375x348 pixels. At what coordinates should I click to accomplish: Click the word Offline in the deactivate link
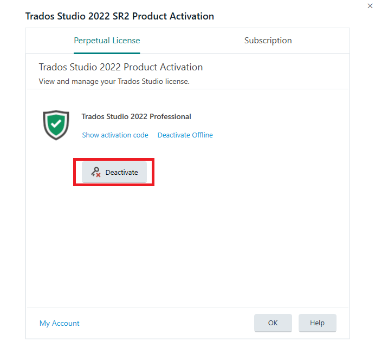click(x=202, y=135)
